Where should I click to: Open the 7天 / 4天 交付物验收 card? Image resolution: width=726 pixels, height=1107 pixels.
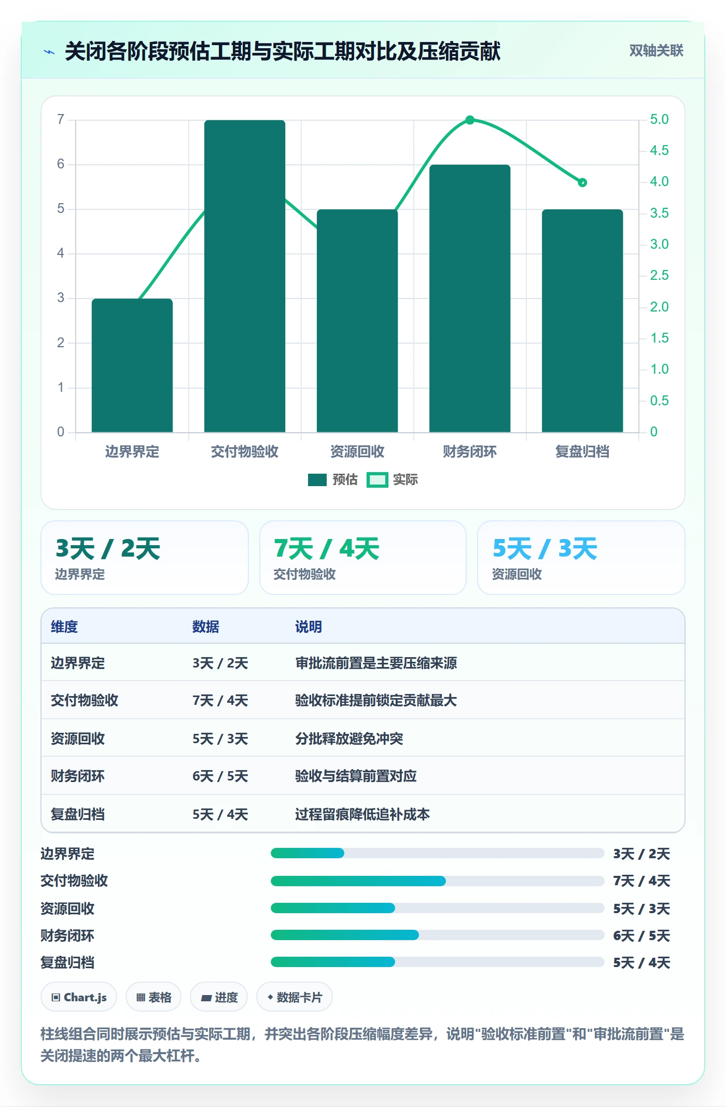pyautogui.click(x=363, y=558)
